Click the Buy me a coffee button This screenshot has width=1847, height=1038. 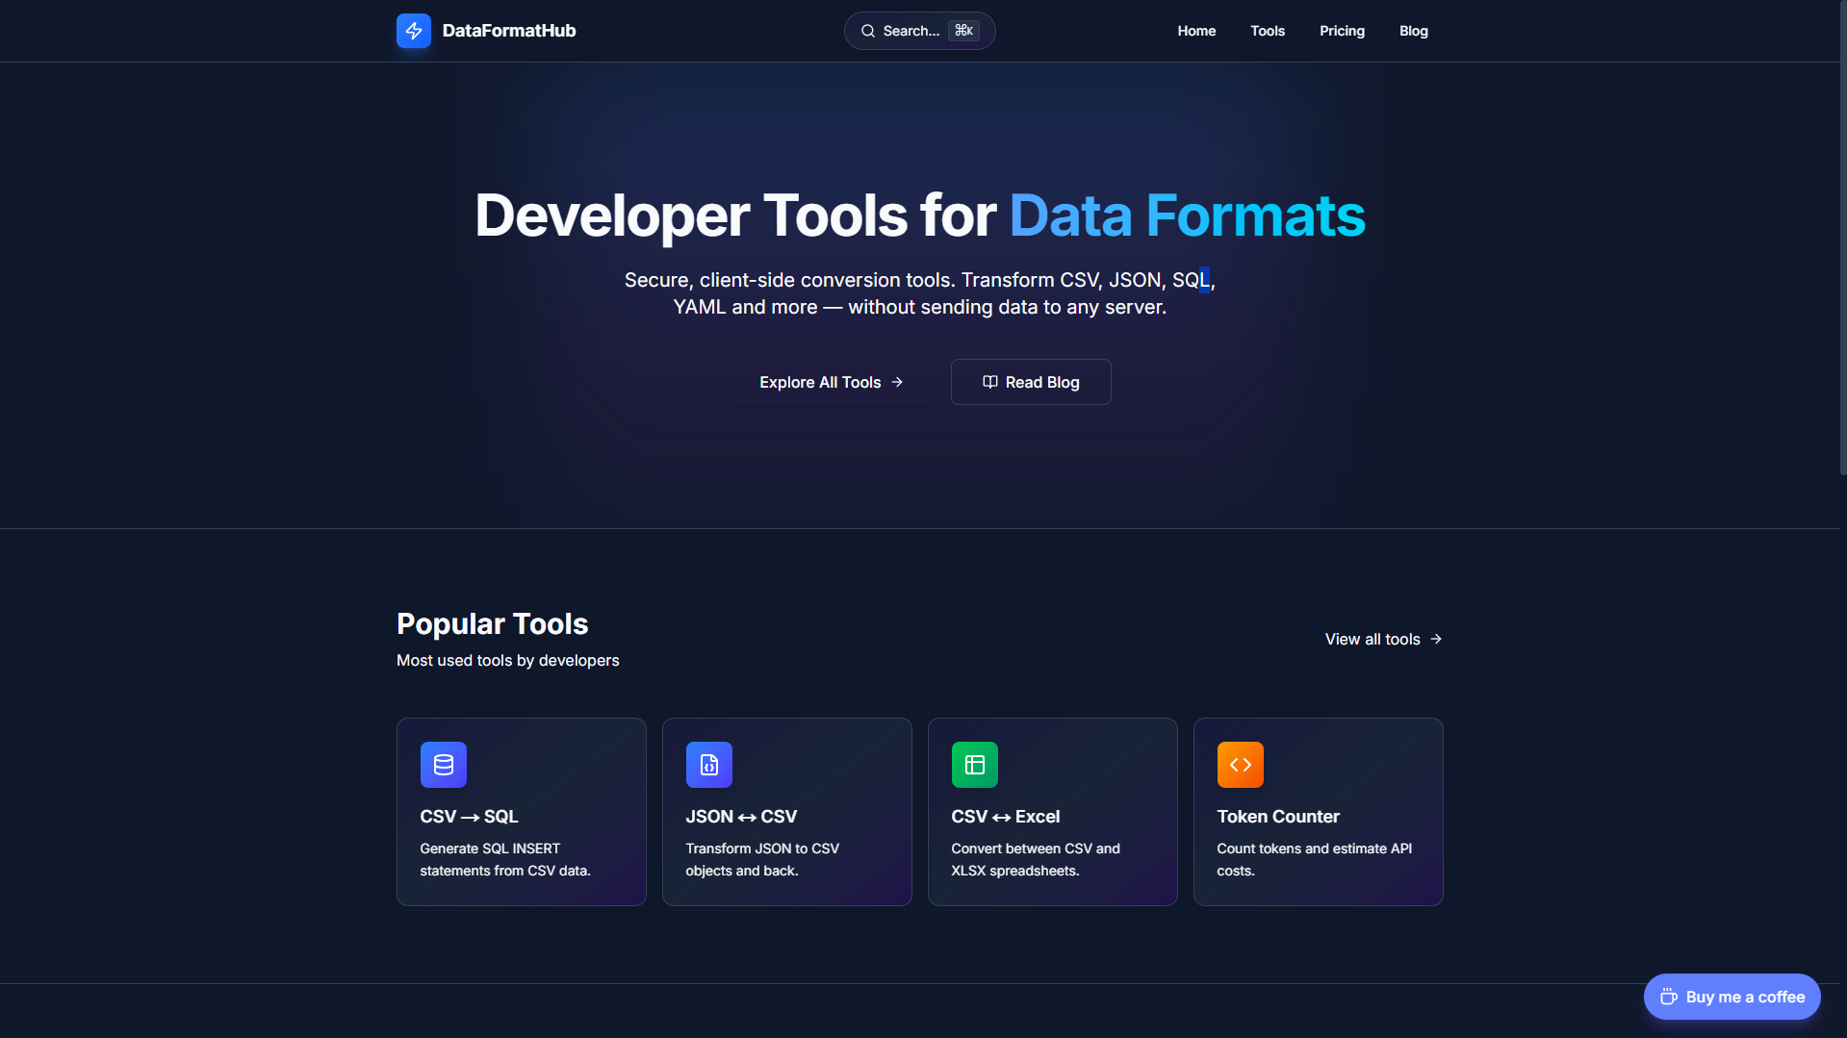pos(1731,997)
